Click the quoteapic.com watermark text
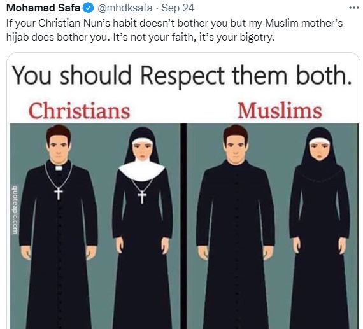Screen dimensions: 363x329 coord(15,210)
